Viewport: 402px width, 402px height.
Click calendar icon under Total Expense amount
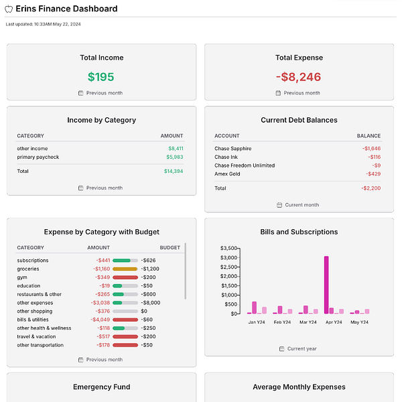[278, 93]
